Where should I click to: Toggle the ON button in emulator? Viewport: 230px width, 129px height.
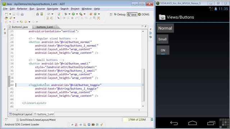[163, 50]
